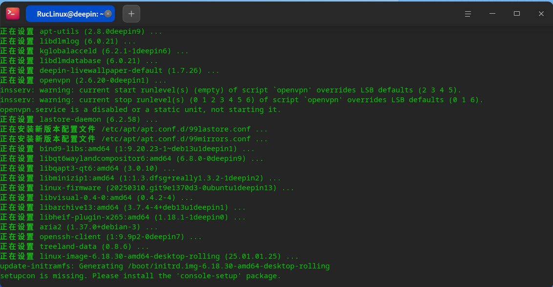Click the path '/etc/apt/apt.conf.d/99mirrors.conf'

176,139
